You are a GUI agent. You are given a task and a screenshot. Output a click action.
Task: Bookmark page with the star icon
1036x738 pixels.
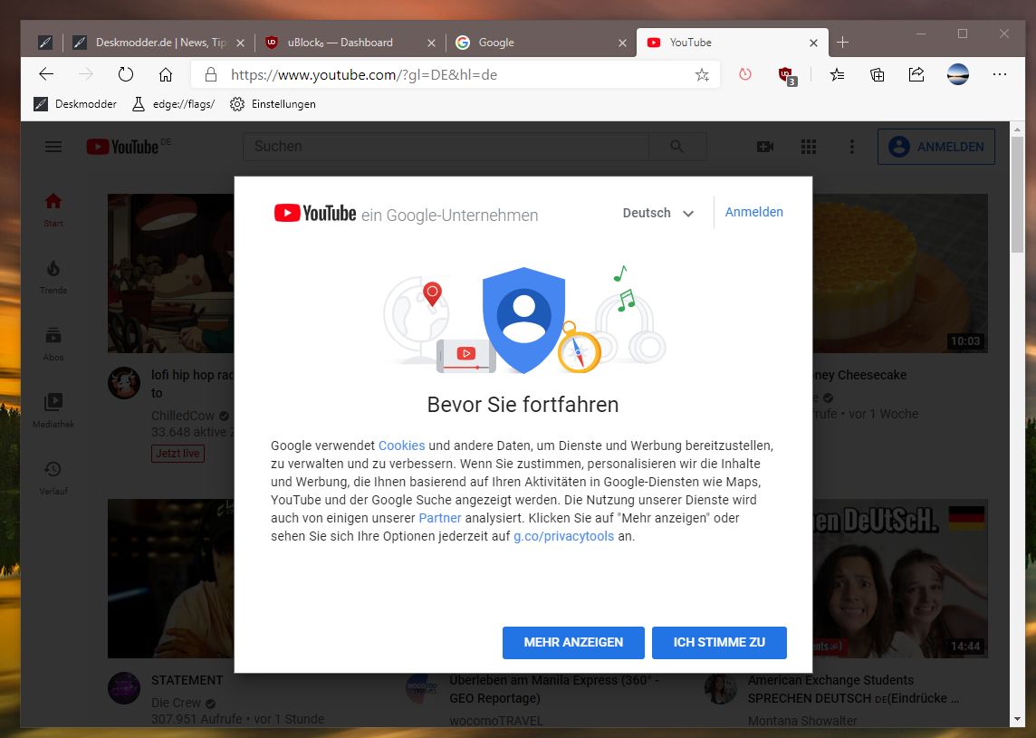coord(702,75)
